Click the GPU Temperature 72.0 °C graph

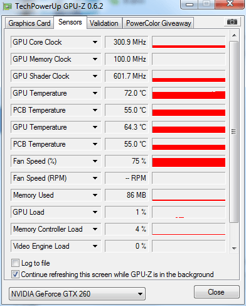tap(189, 93)
